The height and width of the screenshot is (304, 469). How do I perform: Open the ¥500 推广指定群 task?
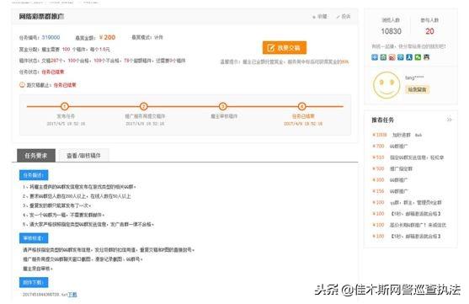(x=392, y=168)
